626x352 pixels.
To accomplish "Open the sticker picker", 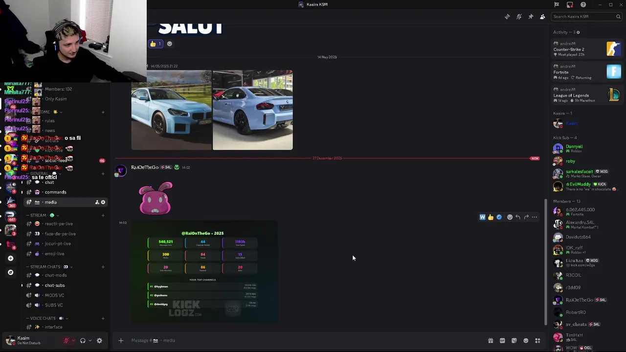I will pyautogui.click(x=514, y=341).
